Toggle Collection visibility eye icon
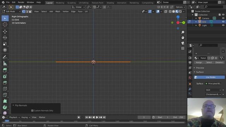 223,15
